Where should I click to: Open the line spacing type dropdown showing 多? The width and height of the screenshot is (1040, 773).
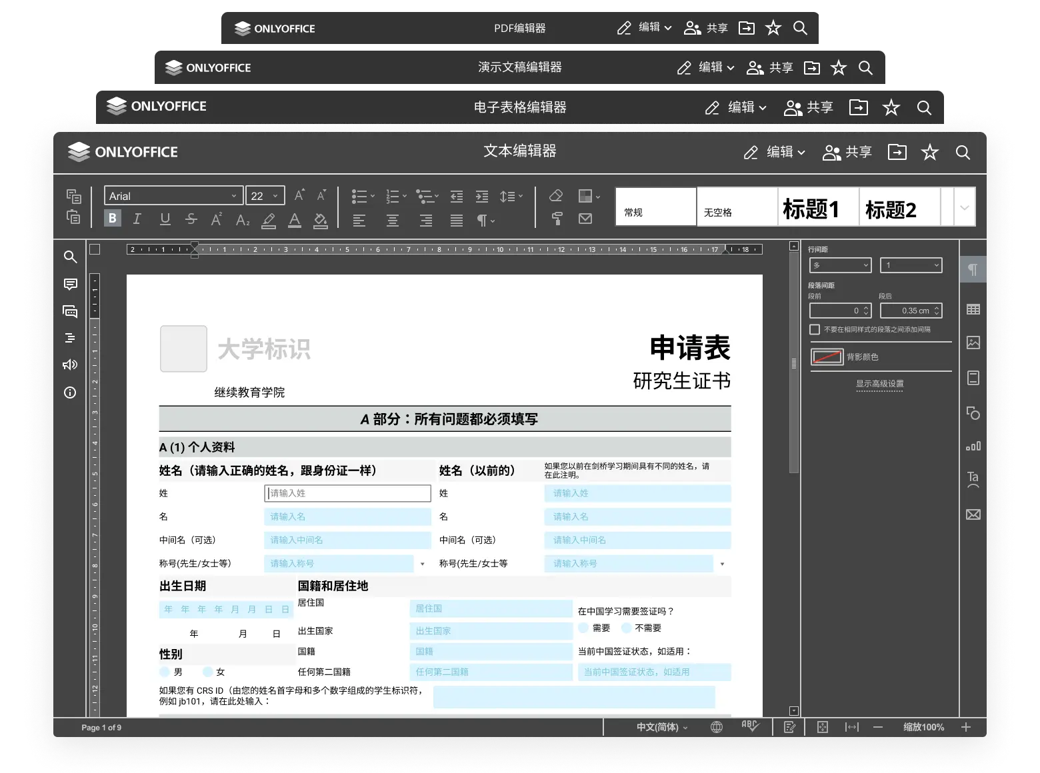pos(840,265)
